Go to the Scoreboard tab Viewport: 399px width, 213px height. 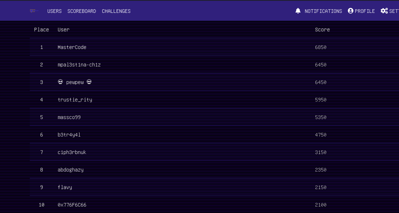(x=82, y=11)
